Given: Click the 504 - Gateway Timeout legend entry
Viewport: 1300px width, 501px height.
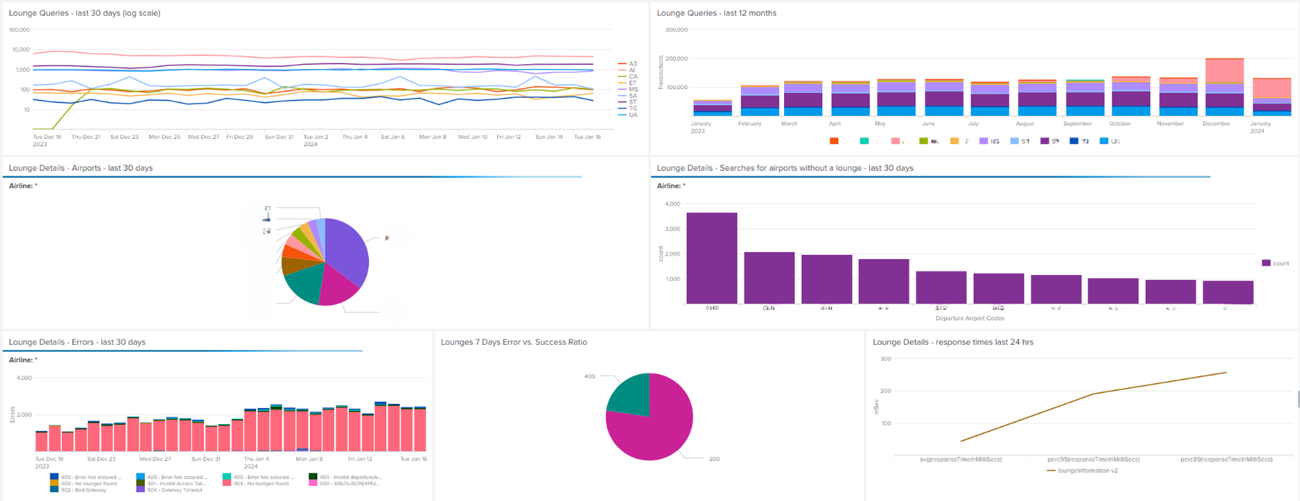Looking at the screenshot, I should tap(174, 490).
